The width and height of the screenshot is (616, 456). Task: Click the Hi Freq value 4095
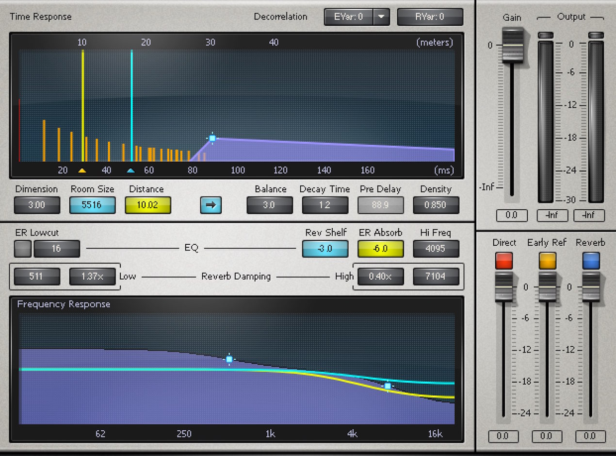436,249
